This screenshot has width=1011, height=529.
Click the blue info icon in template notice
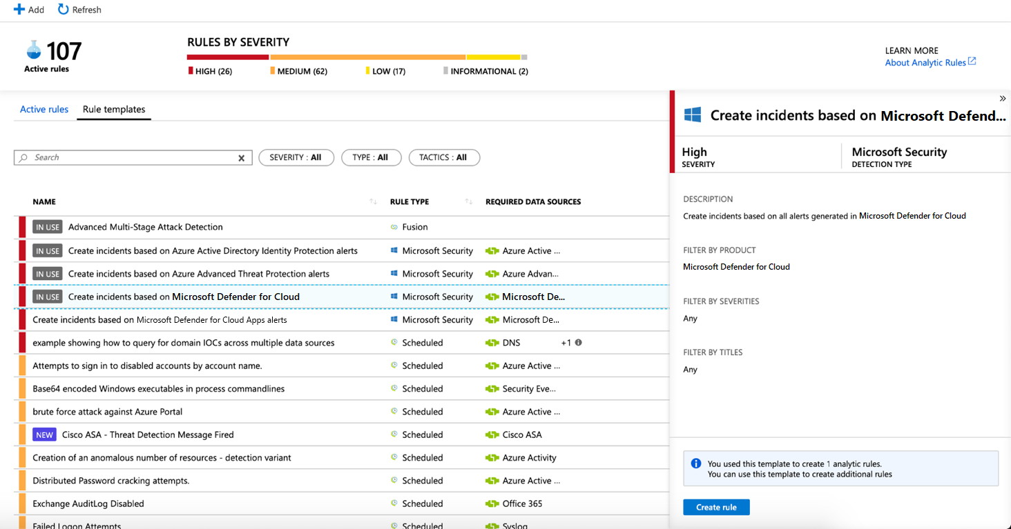(696, 463)
